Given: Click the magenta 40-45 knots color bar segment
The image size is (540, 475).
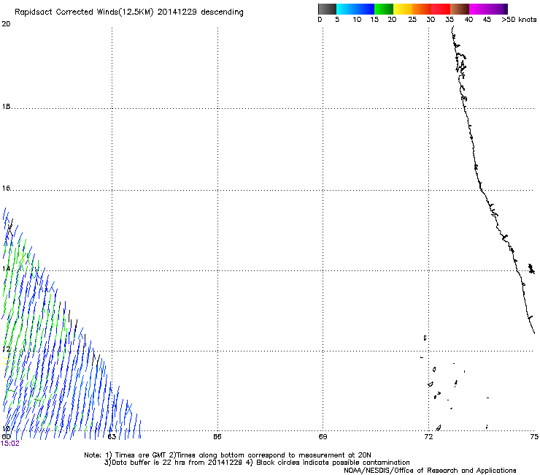Looking at the screenshot, I should point(479,9).
